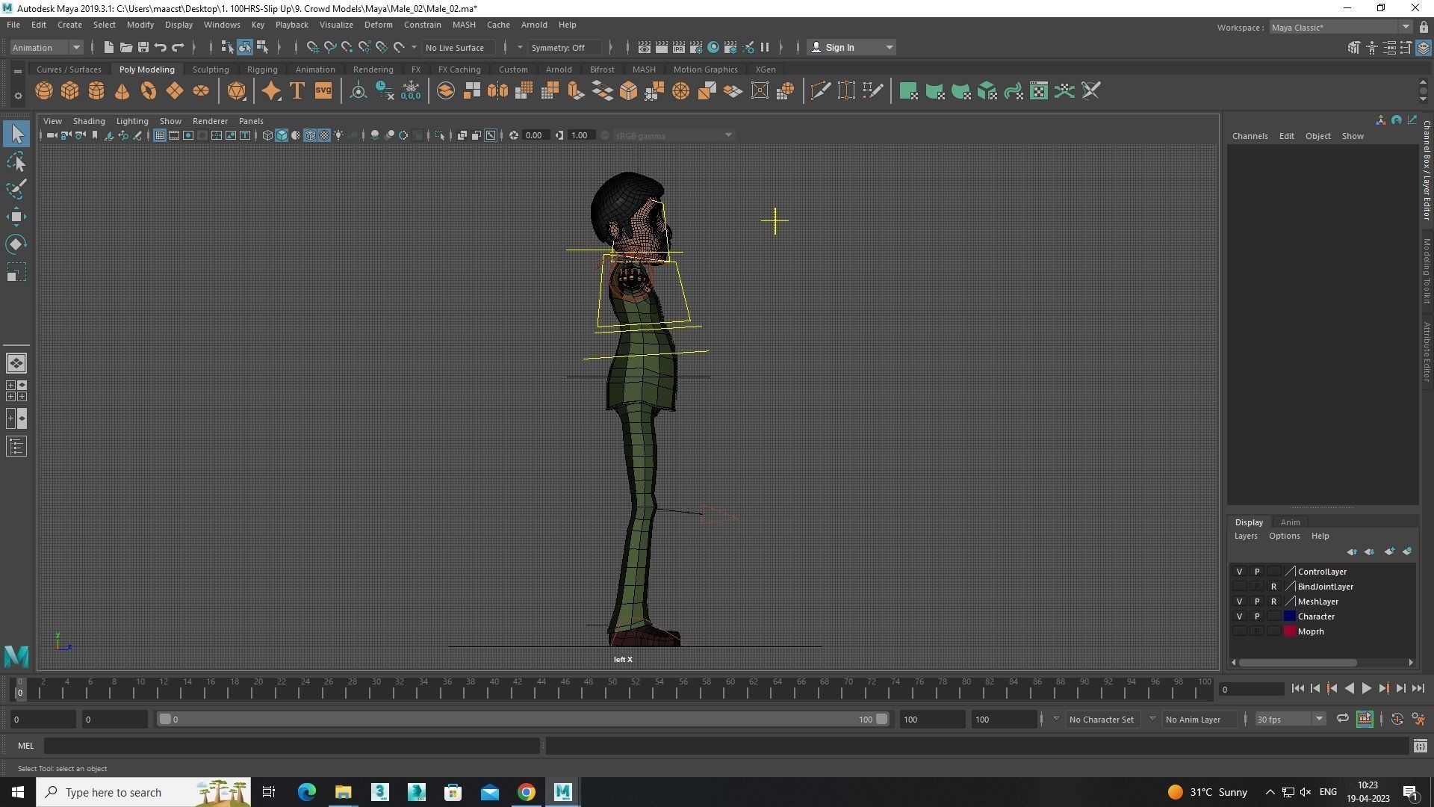1434x807 pixels.
Task: Open the sRGB gamma view transform dropdown
Action: tap(673, 135)
